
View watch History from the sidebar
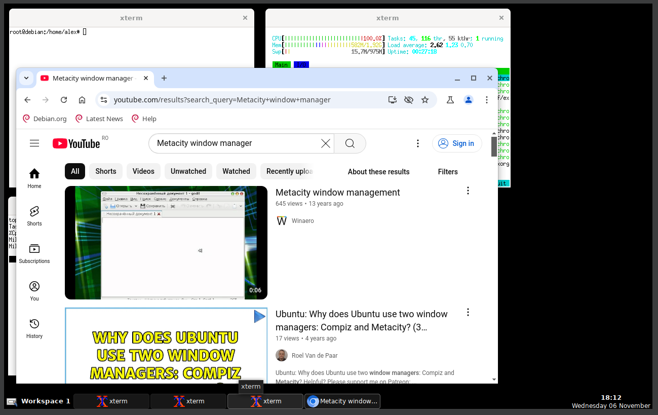[34, 328]
